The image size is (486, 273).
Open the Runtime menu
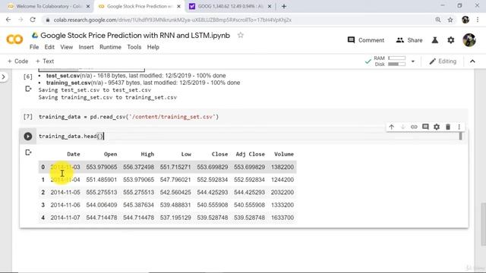pyautogui.click(x=110, y=47)
